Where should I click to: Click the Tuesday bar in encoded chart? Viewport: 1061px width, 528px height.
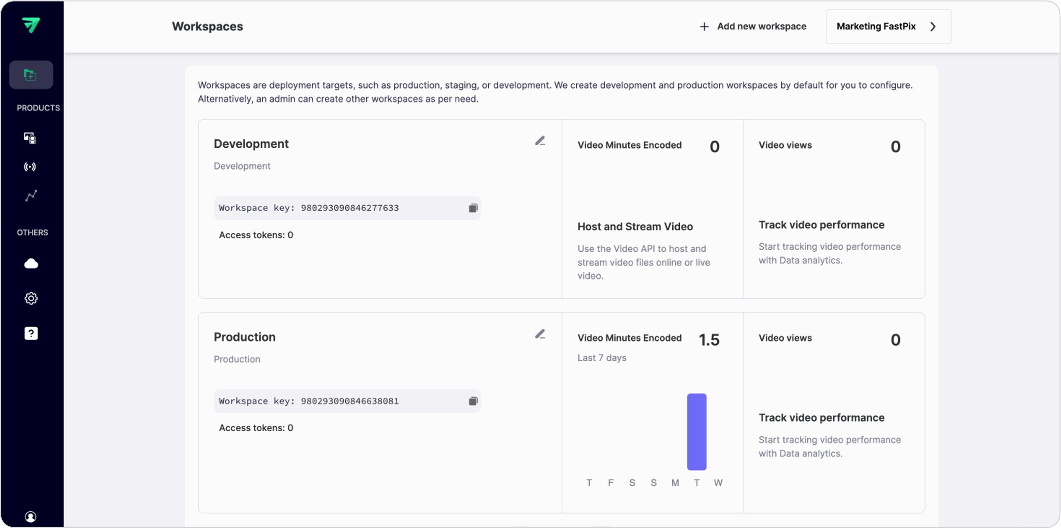click(697, 432)
